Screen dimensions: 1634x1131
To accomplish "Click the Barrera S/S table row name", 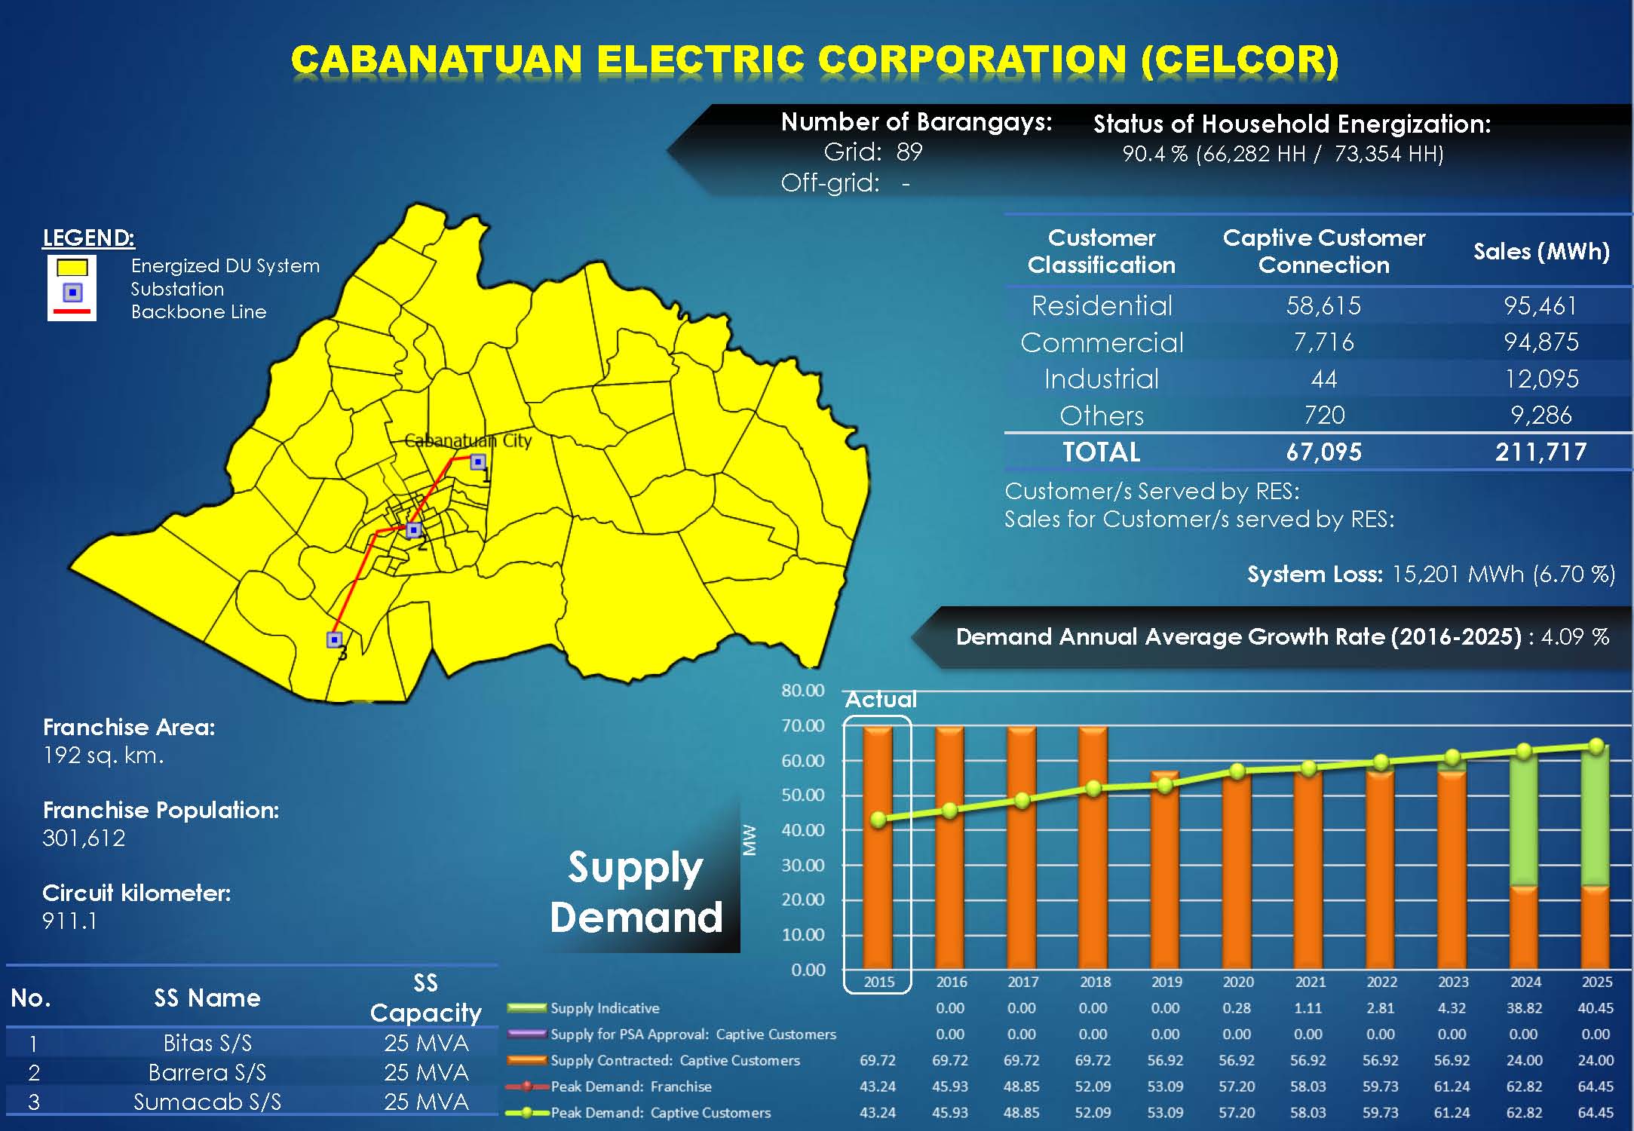I will 207,1072.
